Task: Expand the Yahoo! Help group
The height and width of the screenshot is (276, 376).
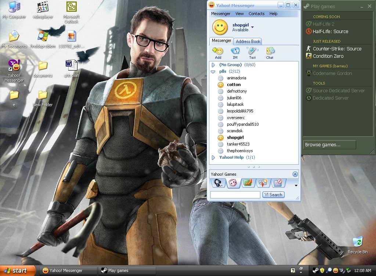Action: pyautogui.click(x=213, y=157)
